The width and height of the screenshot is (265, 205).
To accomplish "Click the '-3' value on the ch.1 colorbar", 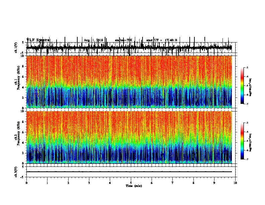I will coord(247,67).
